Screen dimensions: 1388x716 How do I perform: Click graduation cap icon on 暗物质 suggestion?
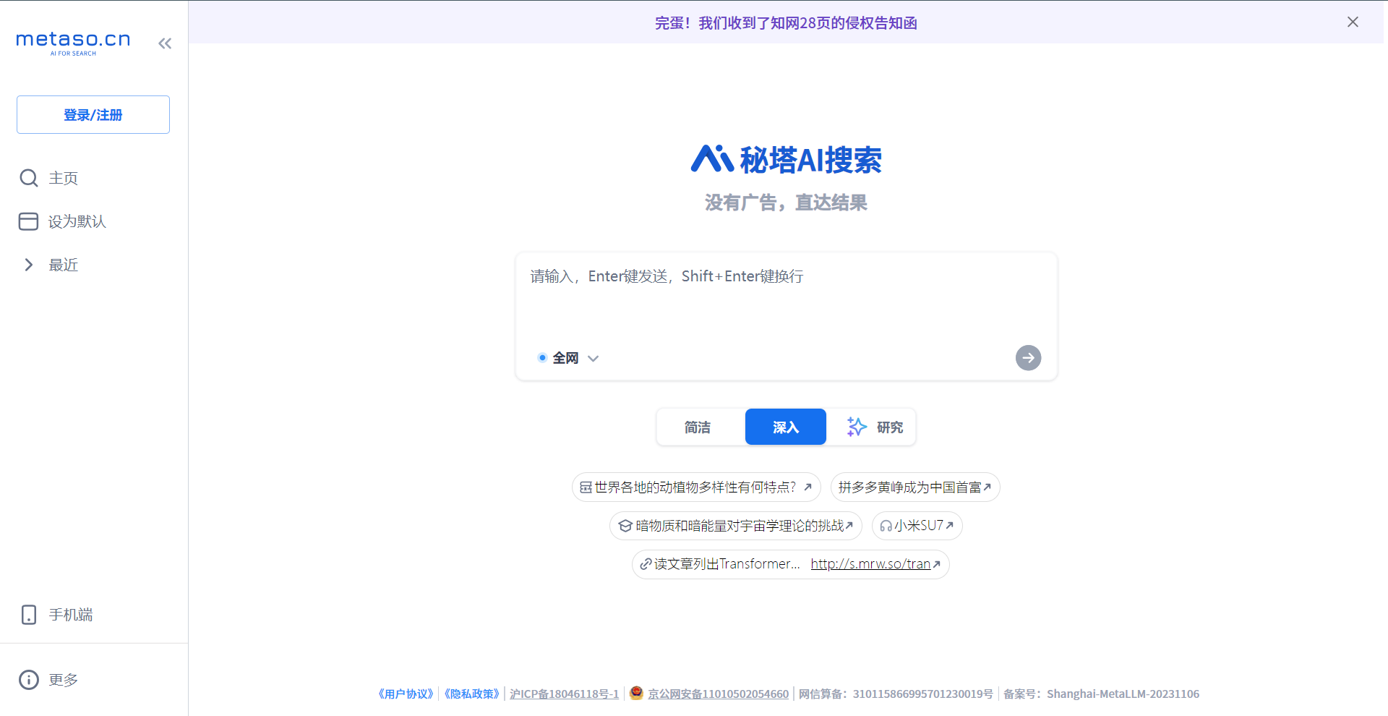pos(625,526)
